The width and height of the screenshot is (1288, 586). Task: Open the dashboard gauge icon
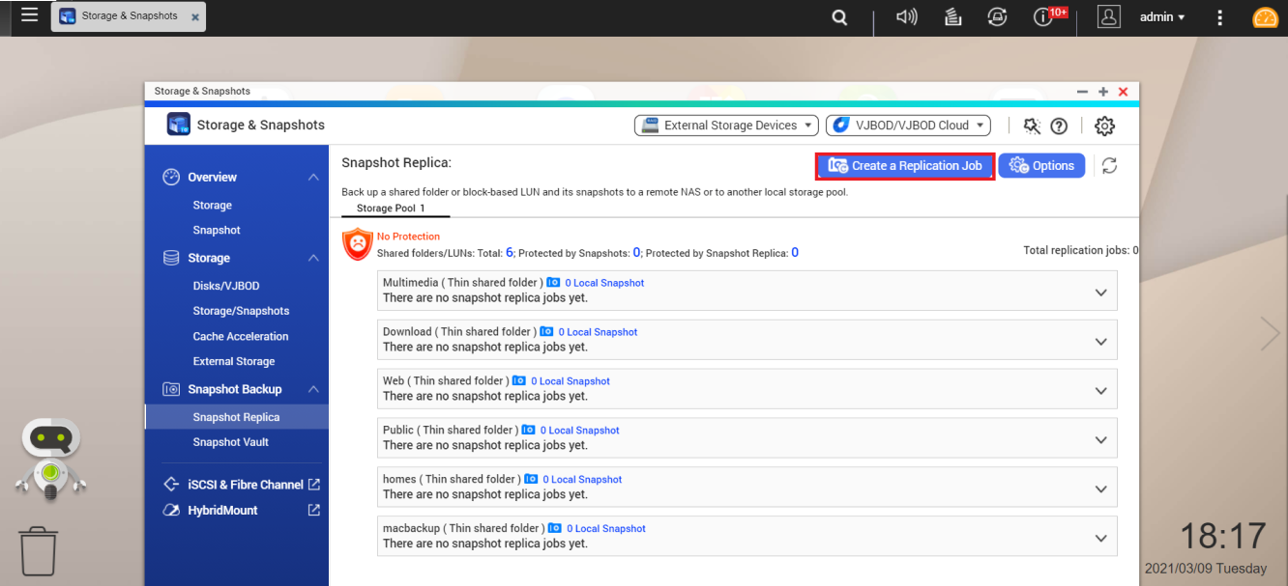(1265, 17)
